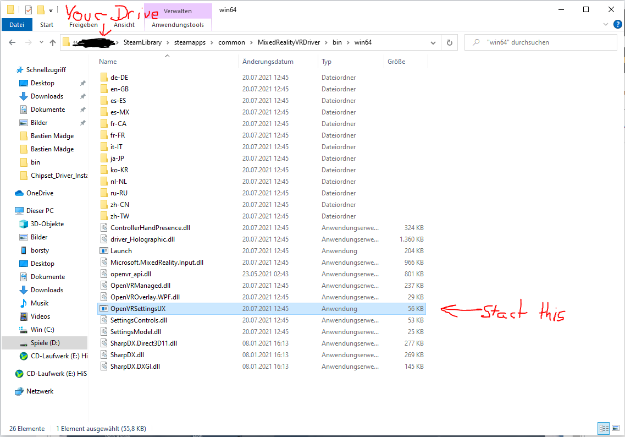Click common in the address path
625x437 pixels.
(x=231, y=42)
